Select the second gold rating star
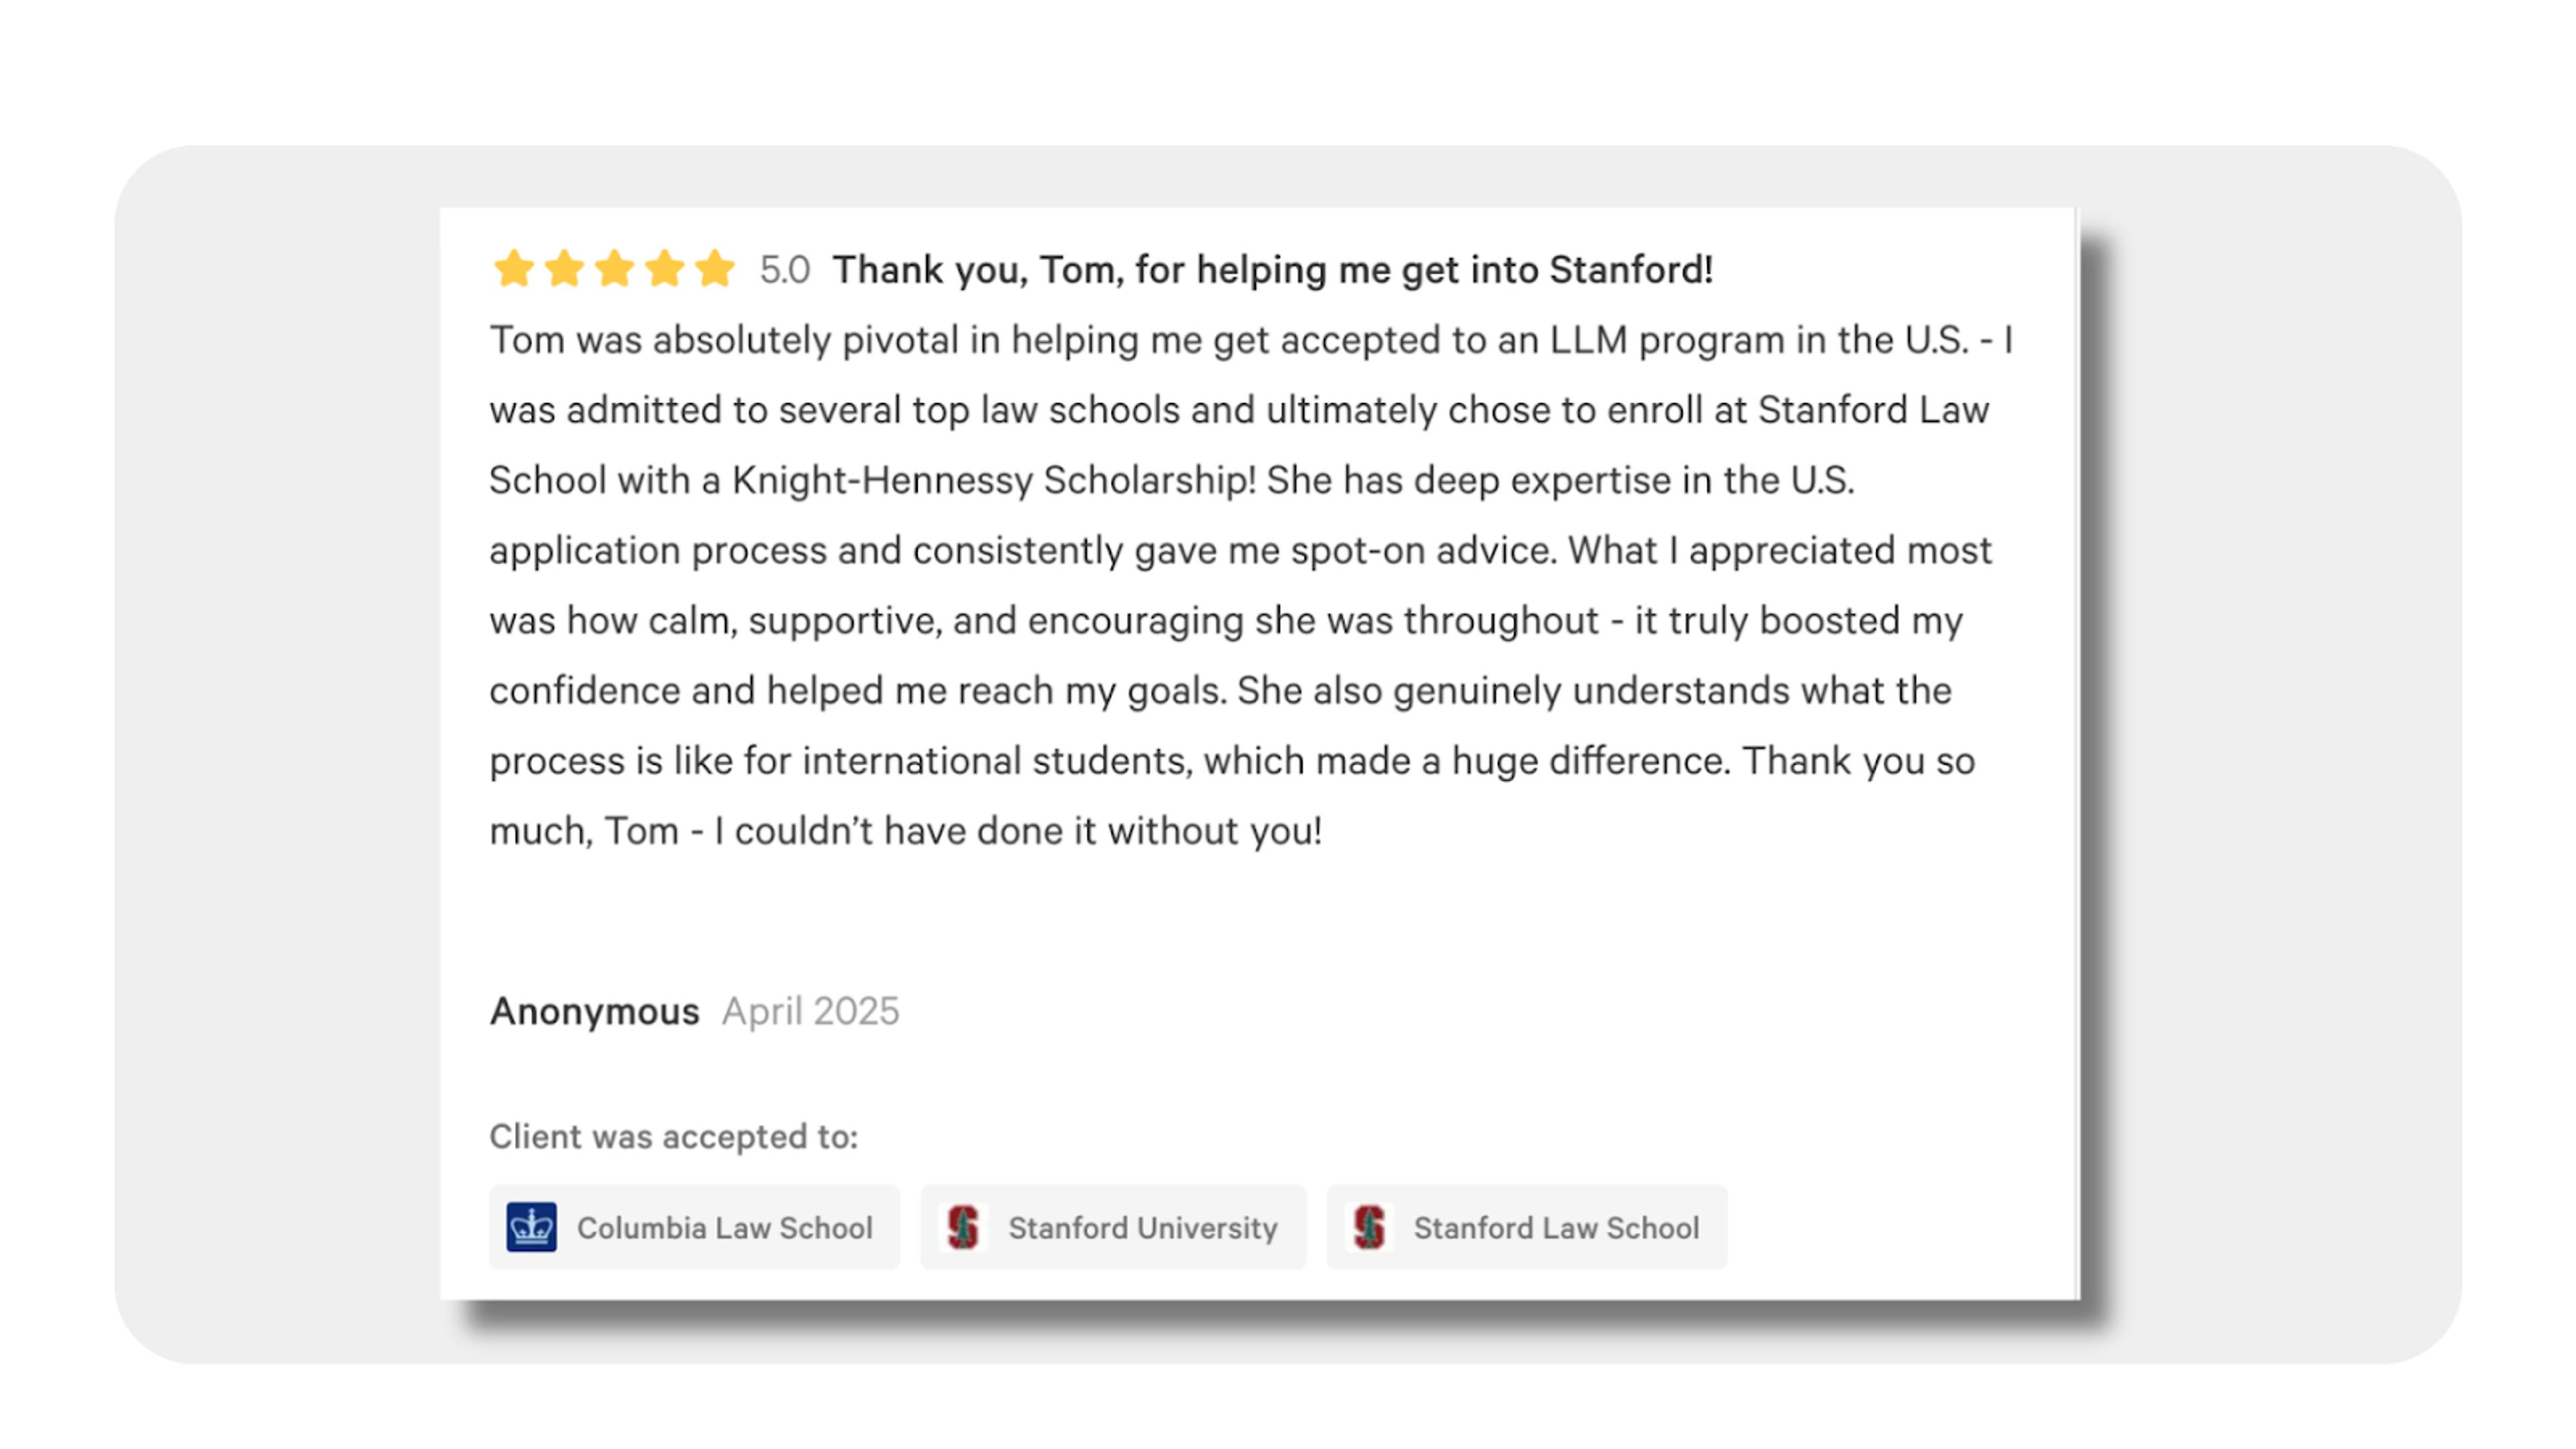Image resolution: width=2576 pixels, height=1449 pixels. click(x=564, y=268)
